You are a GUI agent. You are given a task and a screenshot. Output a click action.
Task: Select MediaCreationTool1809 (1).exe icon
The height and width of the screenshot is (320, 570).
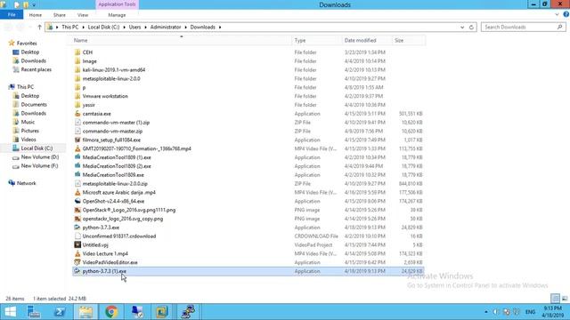77,157
